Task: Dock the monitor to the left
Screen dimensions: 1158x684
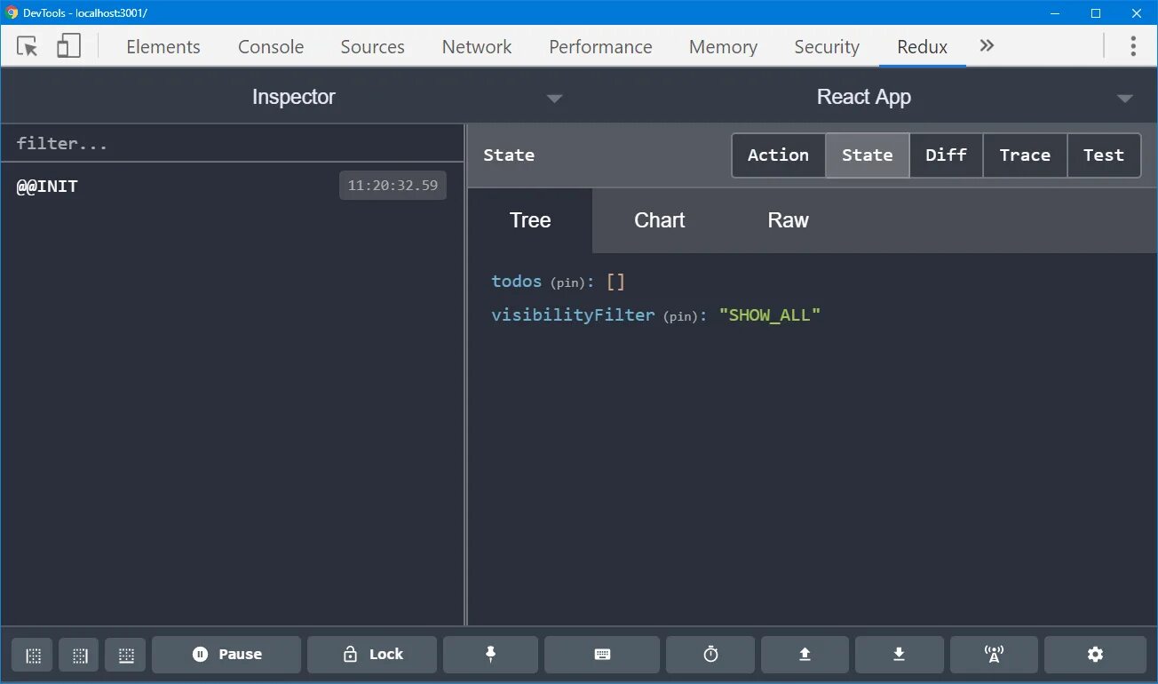Action: (34, 656)
